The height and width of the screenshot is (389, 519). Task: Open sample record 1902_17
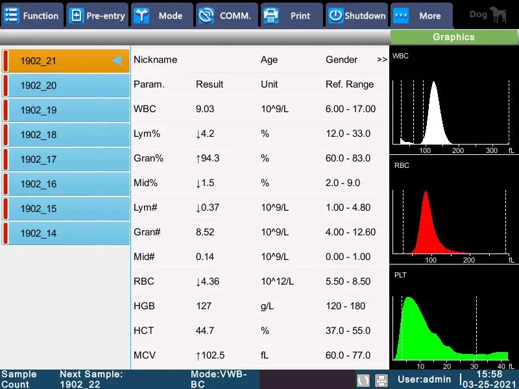pos(66,159)
